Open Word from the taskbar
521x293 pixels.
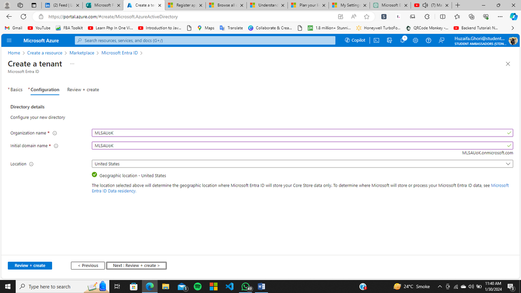point(261,286)
